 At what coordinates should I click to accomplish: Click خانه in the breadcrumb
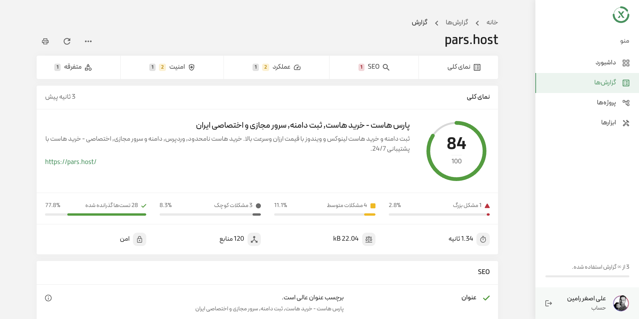[x=492, y=22]
